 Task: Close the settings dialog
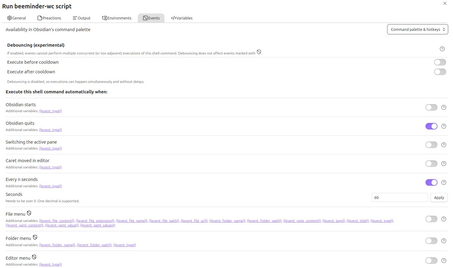pyautogui.click(x=445, y=3)
